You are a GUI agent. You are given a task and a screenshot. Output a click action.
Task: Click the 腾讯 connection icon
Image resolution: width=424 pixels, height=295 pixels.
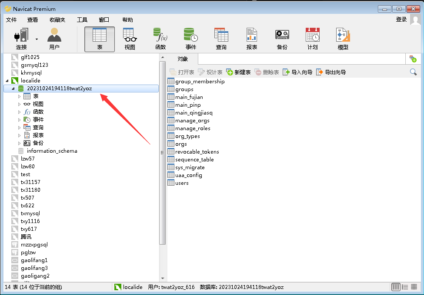pyautogui.click(x=15, y=237)
